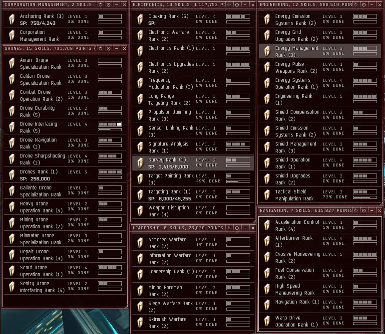Viewport: 385px width, 334px height.
Task: Click the skillbook icon next to Drones Rank (1)
Action: tap(11, 174)
